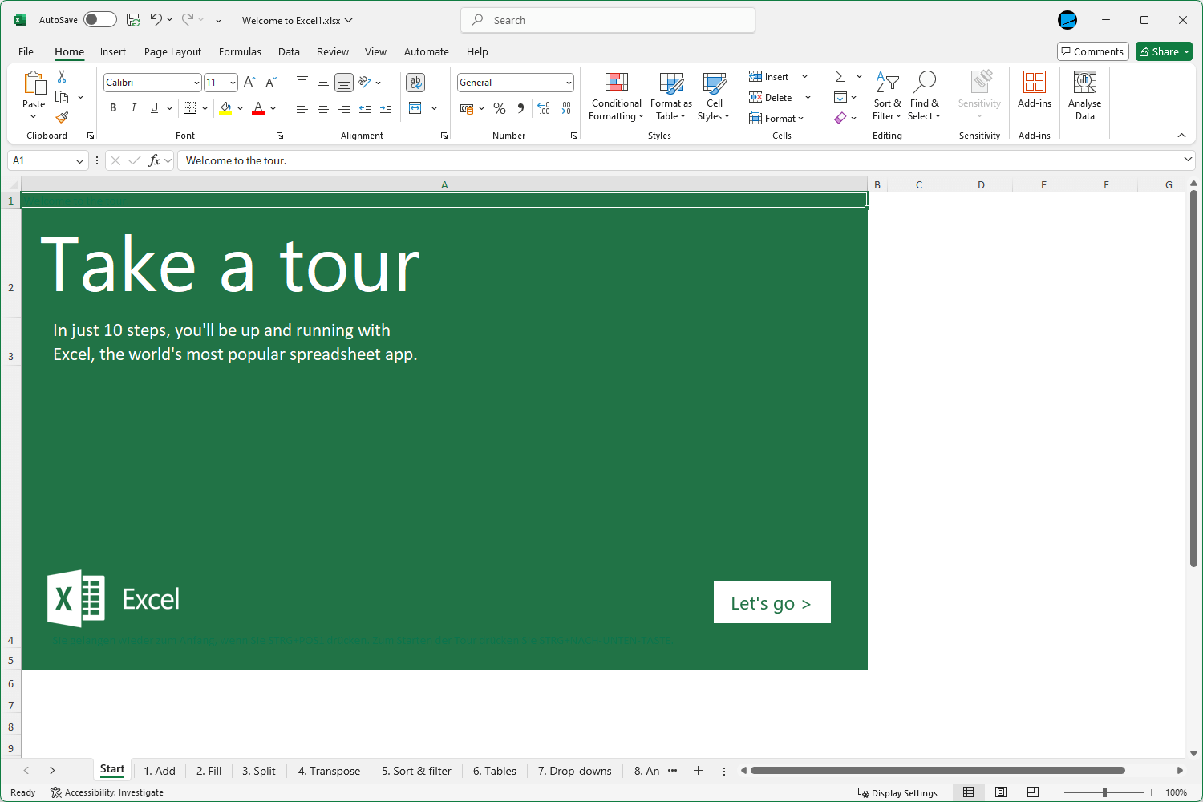The width and height of the screenshot is (1203, 802).
Task: Select the Wrap Text icon
Action: 415,82
